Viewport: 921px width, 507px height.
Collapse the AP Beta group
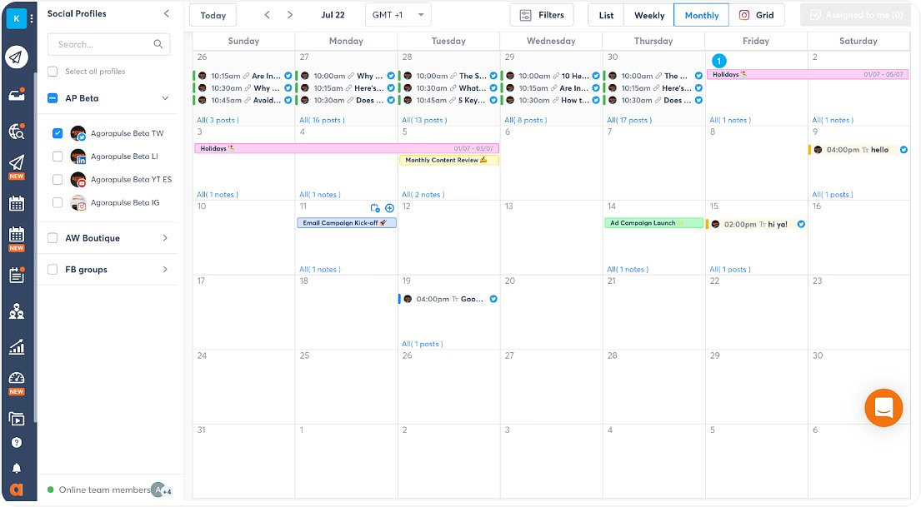pos(164,98)
